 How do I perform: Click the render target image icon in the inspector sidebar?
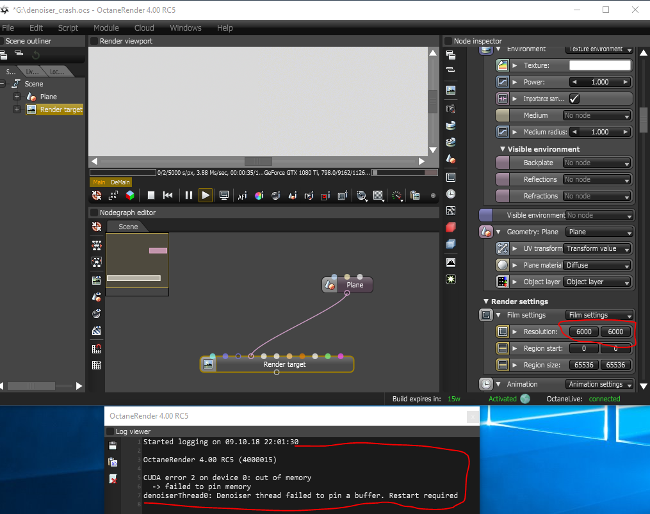click(x=451, y=90)
